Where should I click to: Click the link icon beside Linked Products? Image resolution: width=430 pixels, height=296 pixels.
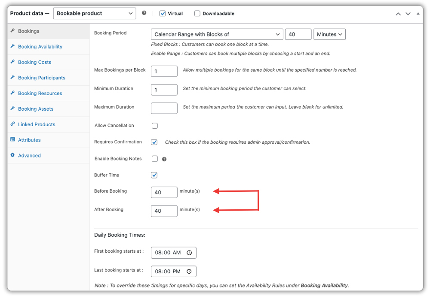pyautogui.click(x=12, y=124)
